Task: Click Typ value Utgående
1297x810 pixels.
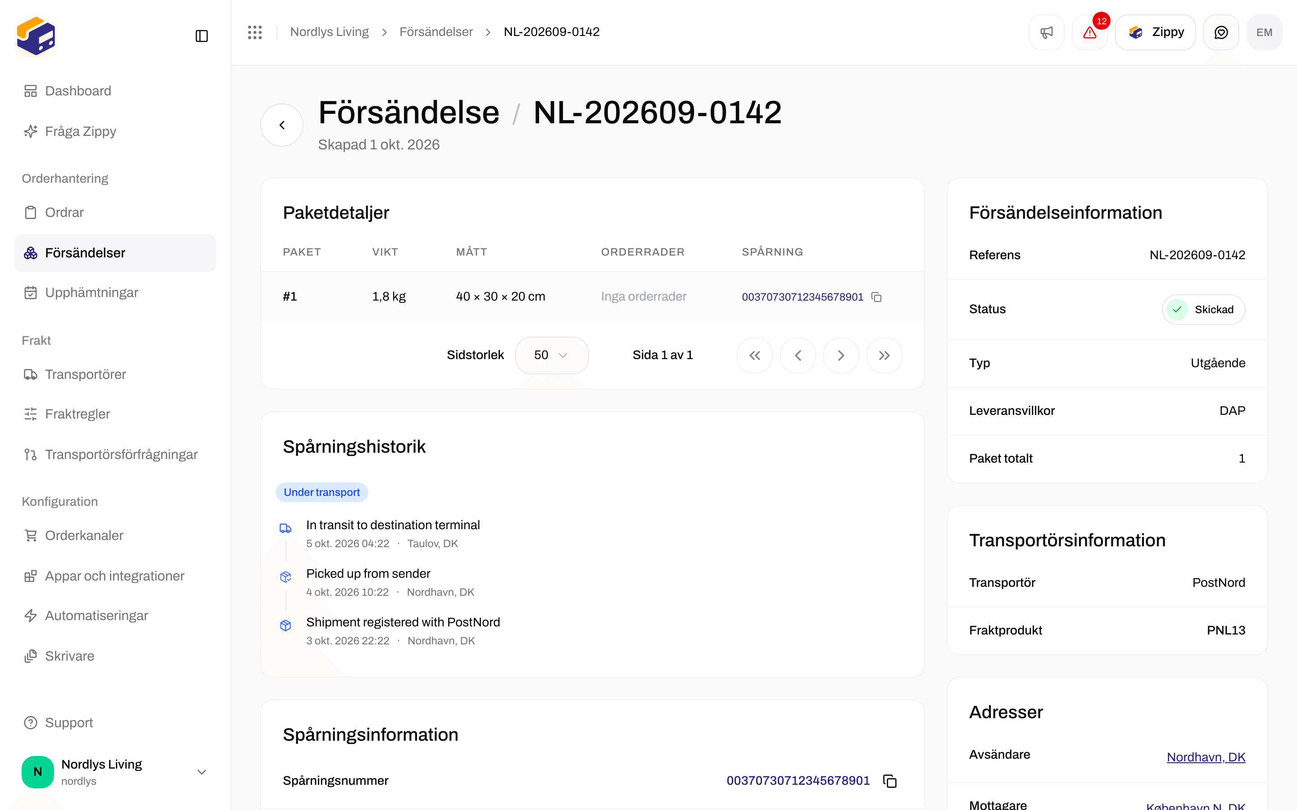Action: [1218, 363]
